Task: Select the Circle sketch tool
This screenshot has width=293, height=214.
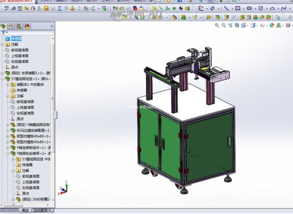Action: (261, 9)
